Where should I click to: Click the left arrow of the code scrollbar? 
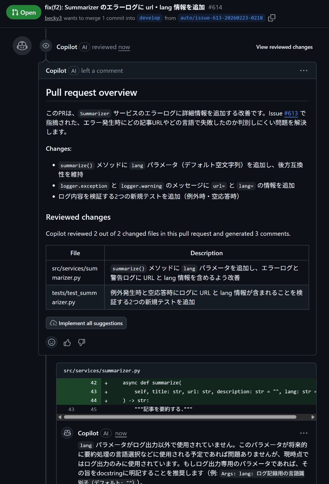(x=60, y=417)
